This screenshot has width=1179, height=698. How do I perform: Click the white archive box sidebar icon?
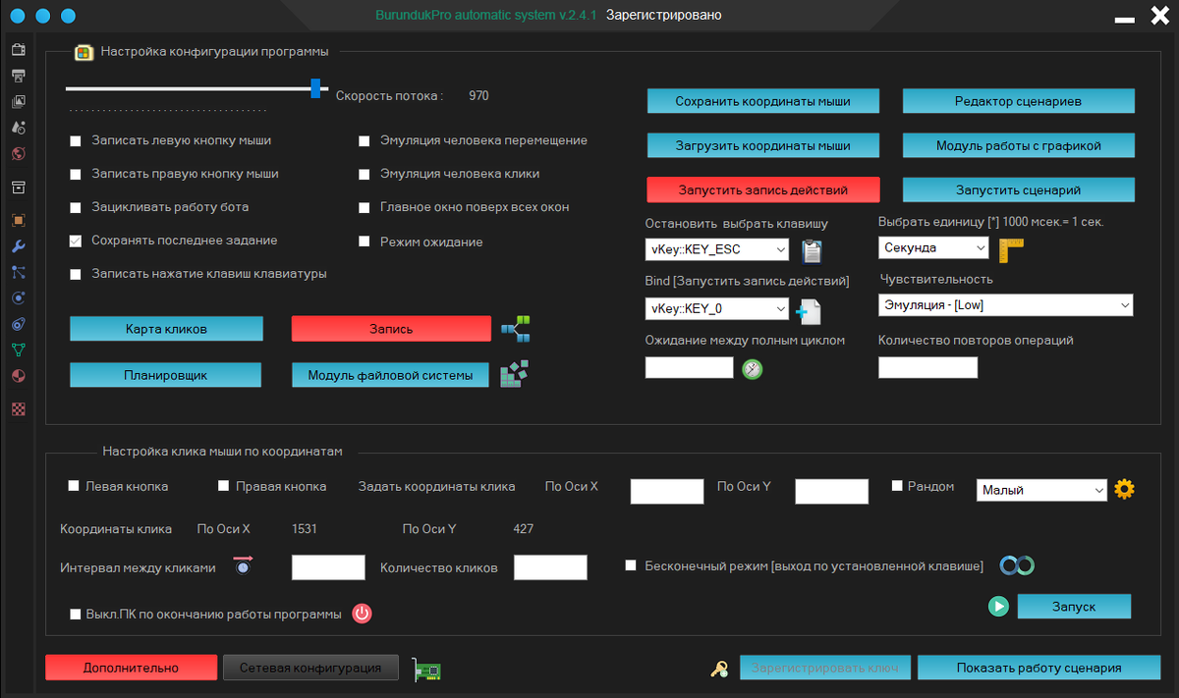[x=18, y=188]
